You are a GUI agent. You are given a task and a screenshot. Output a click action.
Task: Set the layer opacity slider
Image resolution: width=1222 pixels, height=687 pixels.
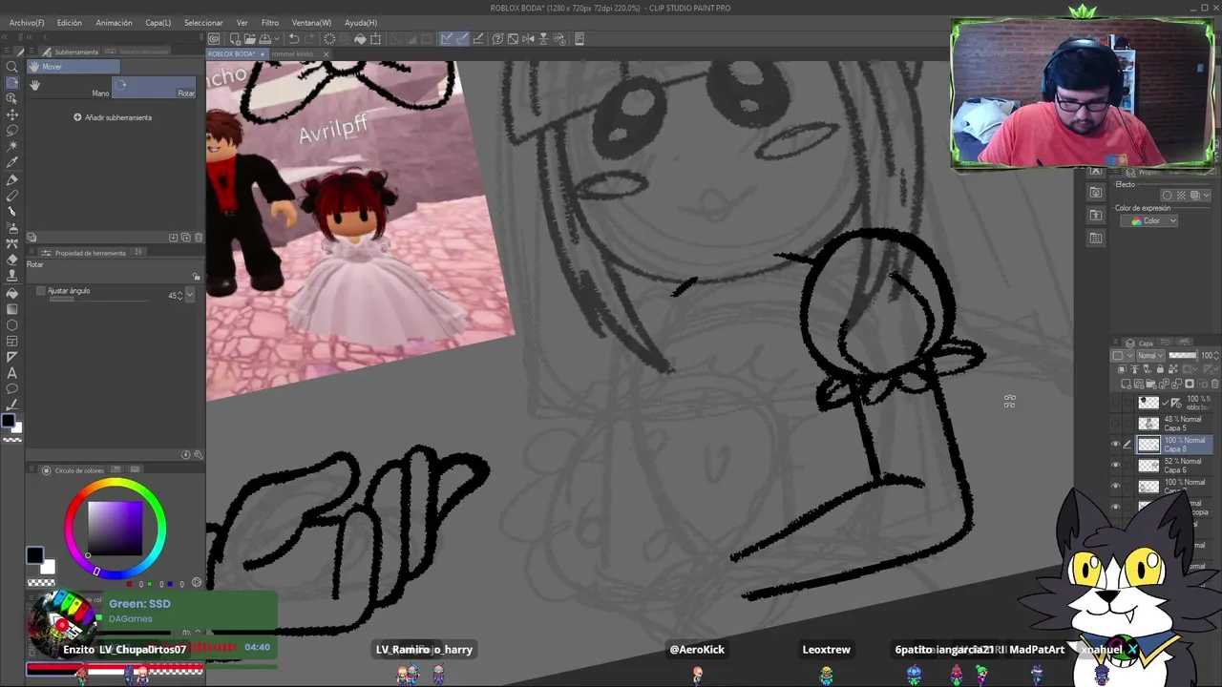click(x=1182, y=356)
